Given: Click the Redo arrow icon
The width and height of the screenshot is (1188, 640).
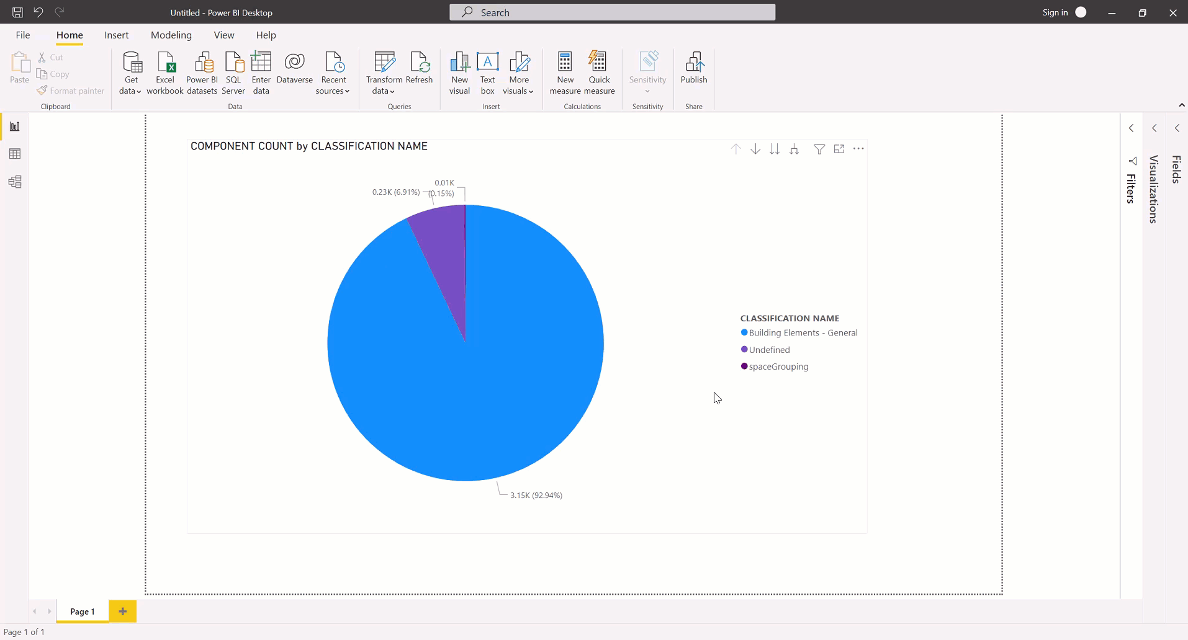Looking at the screenshot, I should pyautogui.click(x=60, y=12).
